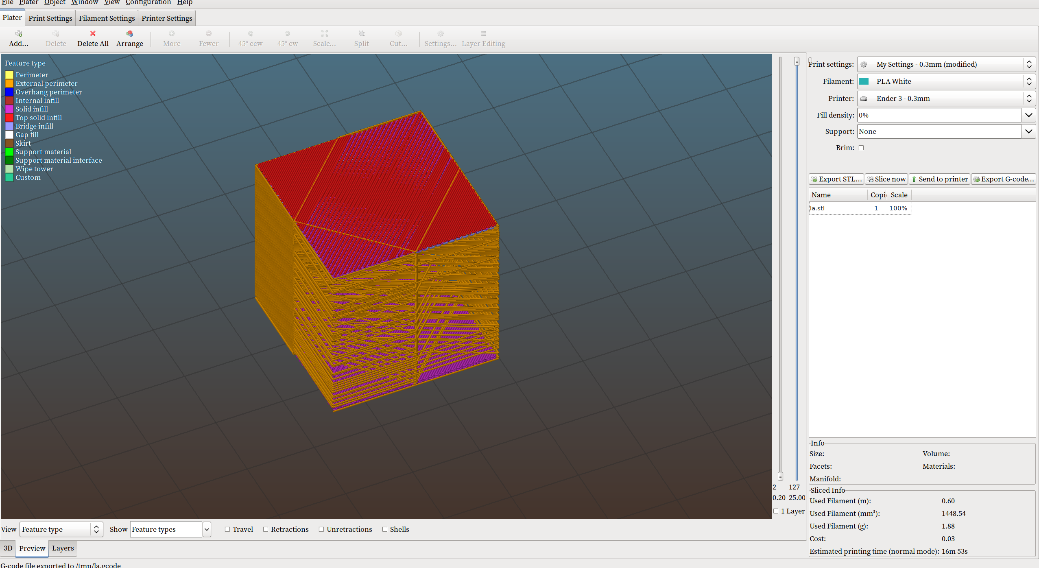Image resolution: width=1039 pixels, height=568 pixels.
Task: Click the Add object toolbar icon
Action: [19, 34]
